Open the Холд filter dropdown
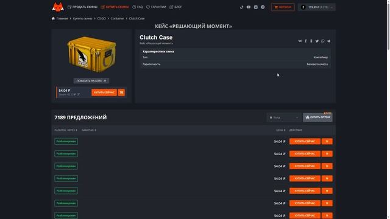The image size is (390, 219). coord(284,117)
